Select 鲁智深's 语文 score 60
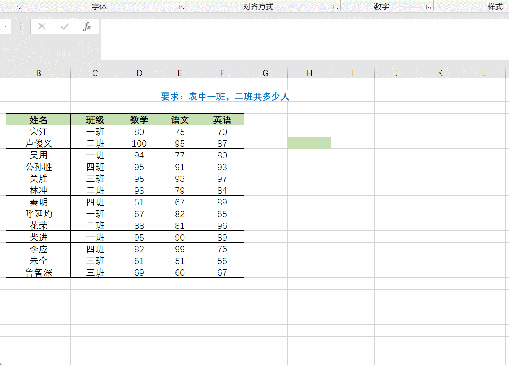 (x=180, y=272)
